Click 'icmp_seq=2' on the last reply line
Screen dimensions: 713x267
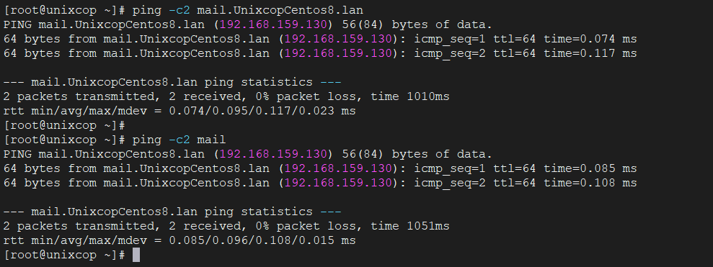[x=450, y=183]
